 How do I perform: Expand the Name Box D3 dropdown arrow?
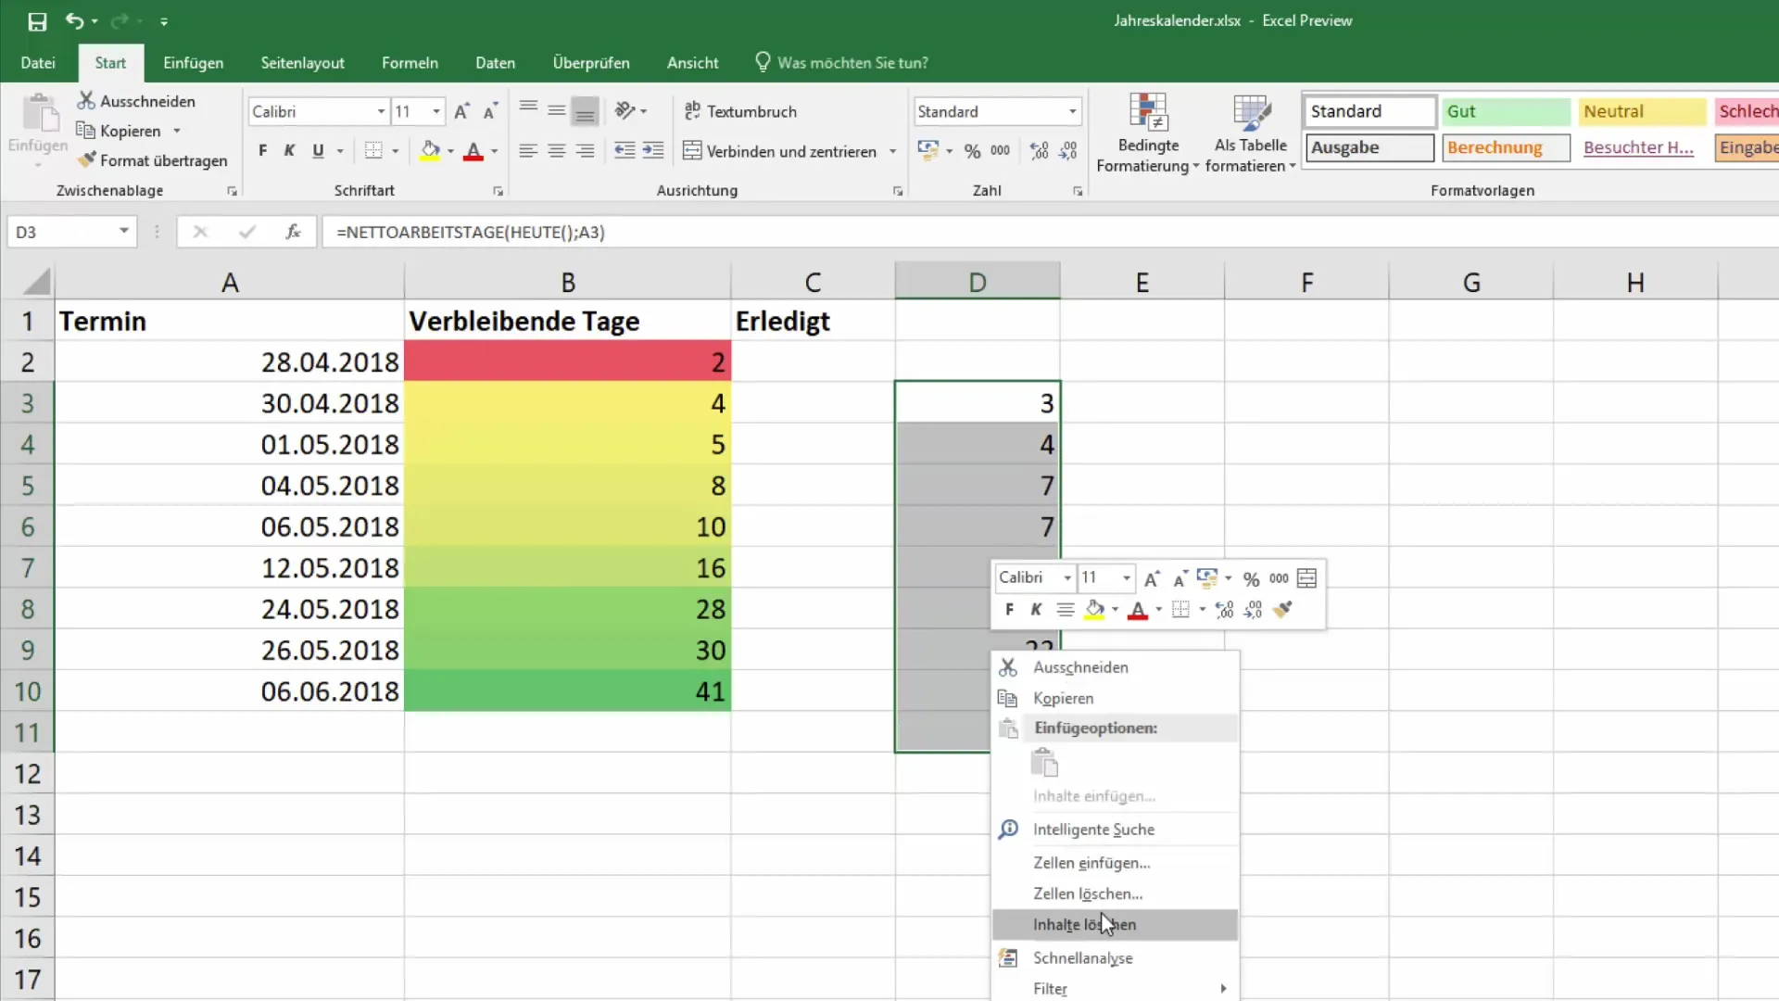123,231
